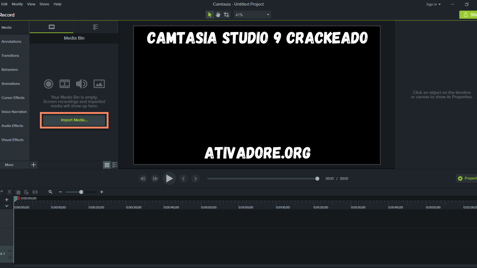Image resolution: width=477 pixels, height=268 pixels.
Task: Add a new track with plus button
Action: (x=6, y=200)
